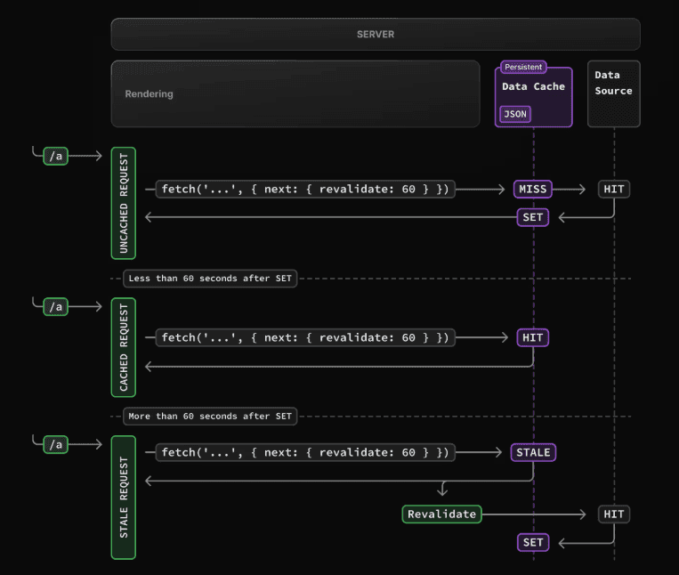Click the SERVER header bar
The image size is (679, 575).
click(375, 35)
